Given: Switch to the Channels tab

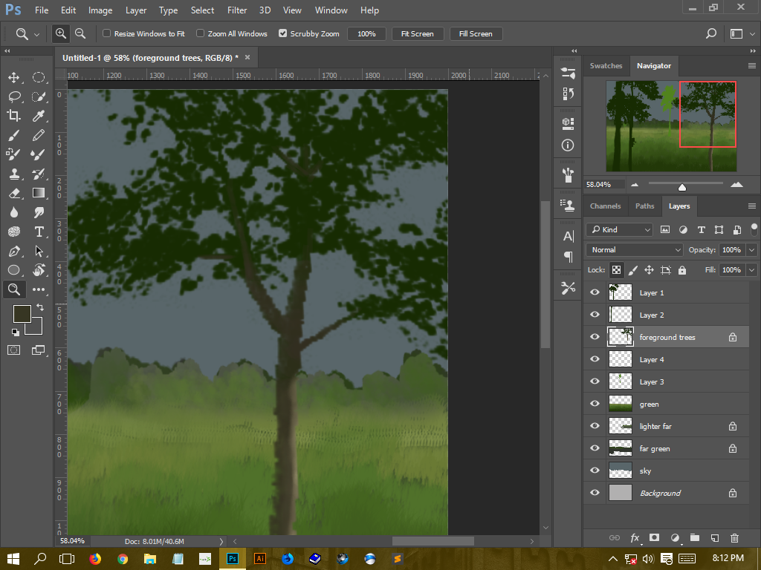Looking at the screenshot, I should click(x=605, y=206).
